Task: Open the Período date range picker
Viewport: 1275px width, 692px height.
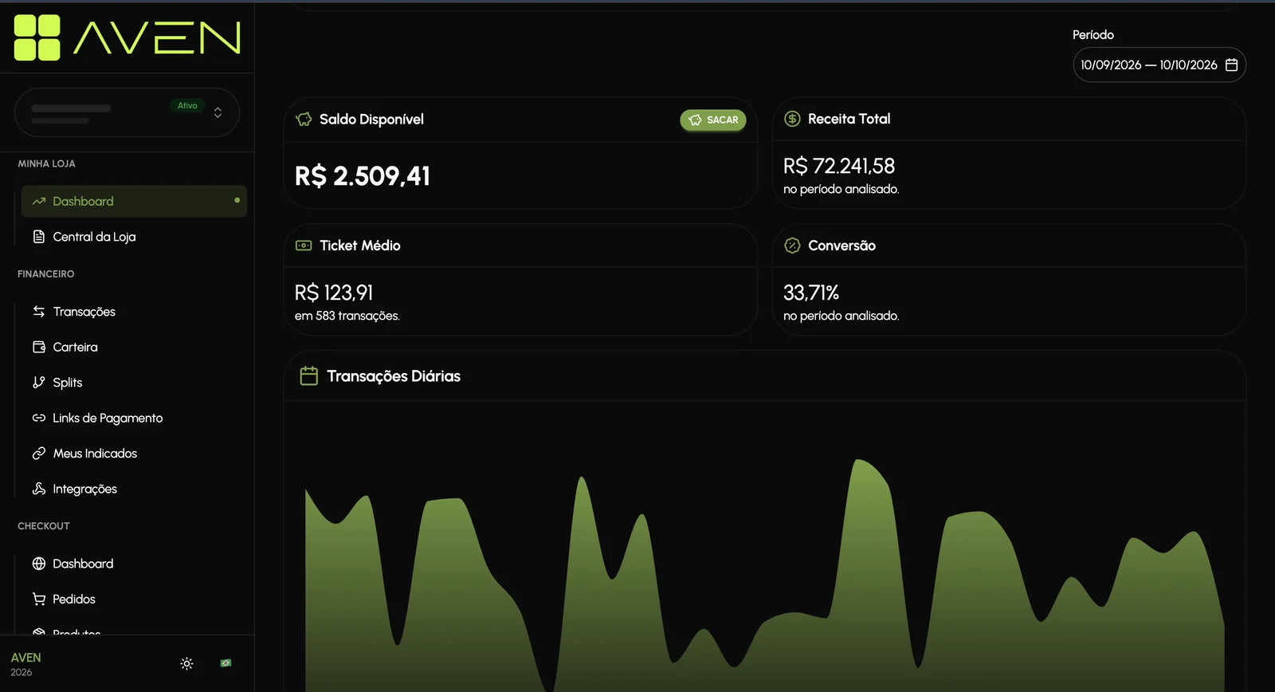Action: (x=1159, y=65)
